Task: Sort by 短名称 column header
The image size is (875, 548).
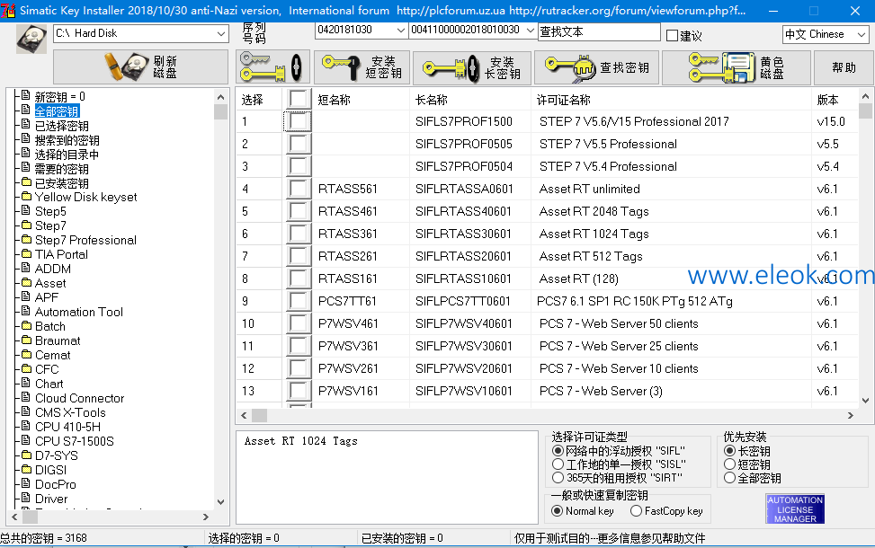Action: tap(334, 100)
